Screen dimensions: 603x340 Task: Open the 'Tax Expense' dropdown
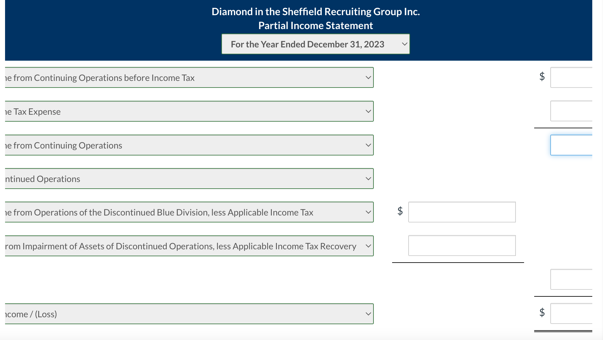(x=189, y=111)
